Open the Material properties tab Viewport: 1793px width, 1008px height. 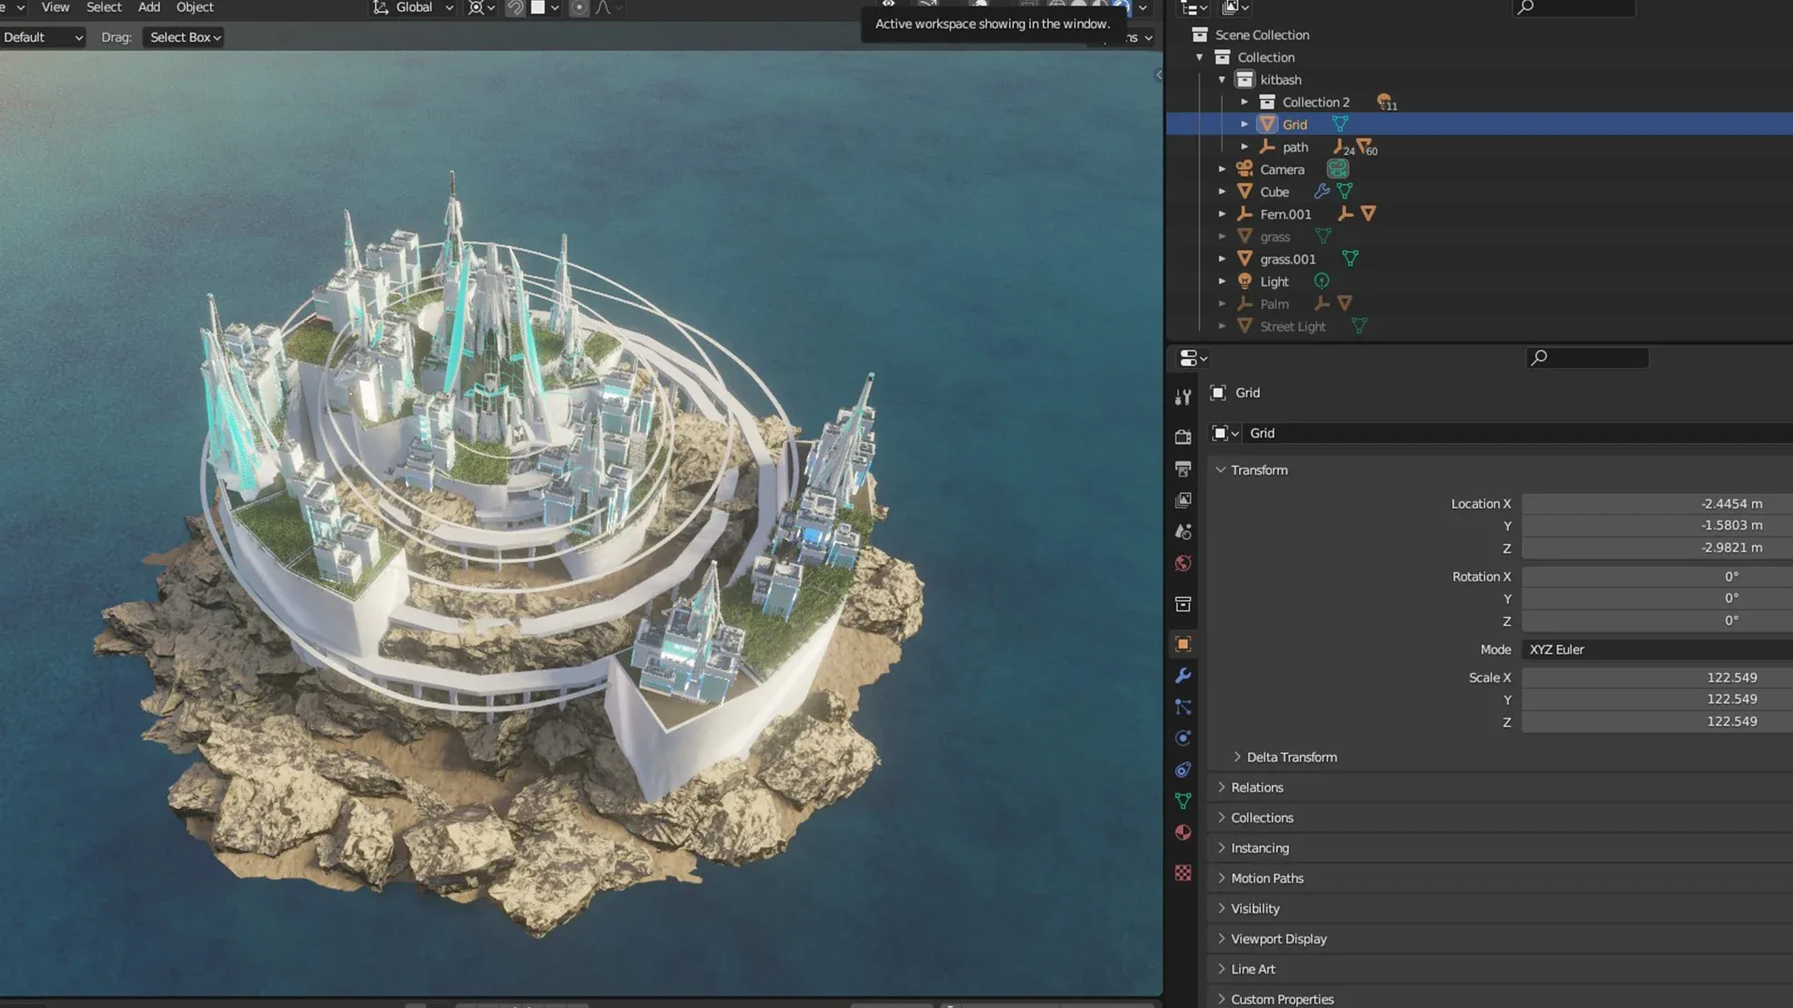[x=1183, y=833]
